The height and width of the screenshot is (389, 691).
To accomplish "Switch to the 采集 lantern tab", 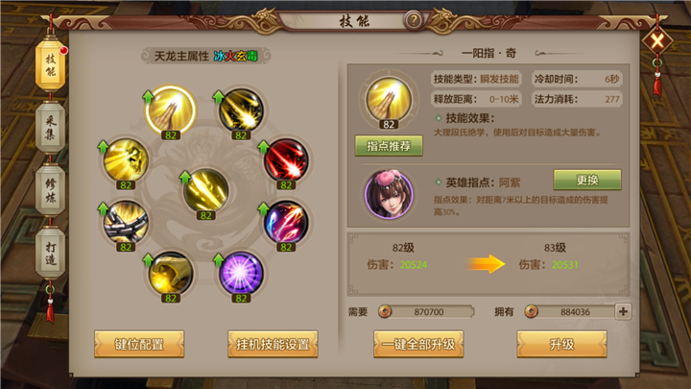I will [x=51, y=128].
